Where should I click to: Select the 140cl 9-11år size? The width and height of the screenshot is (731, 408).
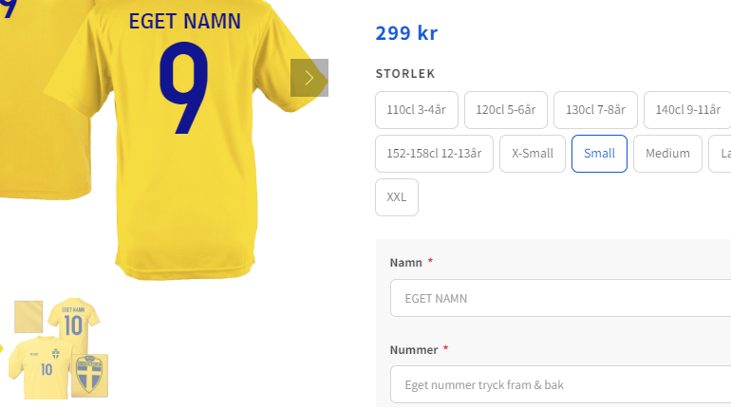(x=687, y=110)
